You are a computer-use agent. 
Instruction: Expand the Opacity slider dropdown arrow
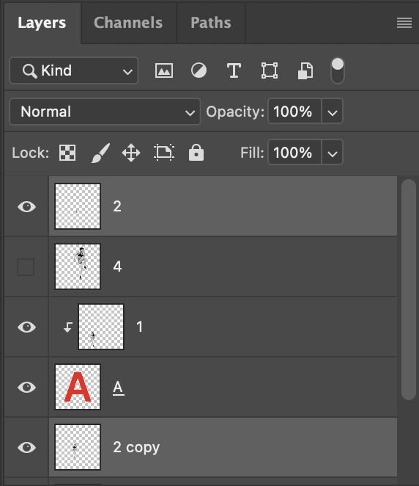pos(333,112)
